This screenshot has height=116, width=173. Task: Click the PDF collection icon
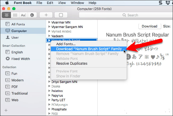(7, 87)
